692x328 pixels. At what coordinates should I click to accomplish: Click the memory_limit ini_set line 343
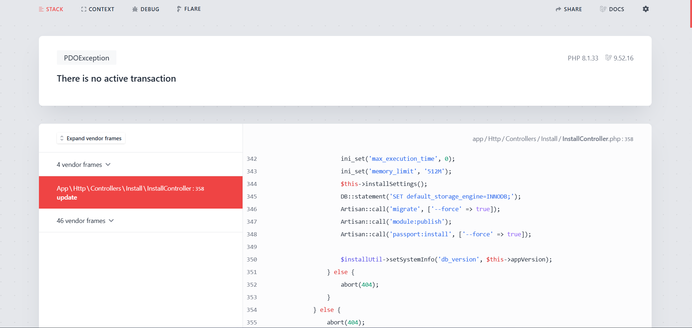(x=396, y=172)
